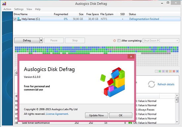Click the red legend color swatch

click(174, 71)
